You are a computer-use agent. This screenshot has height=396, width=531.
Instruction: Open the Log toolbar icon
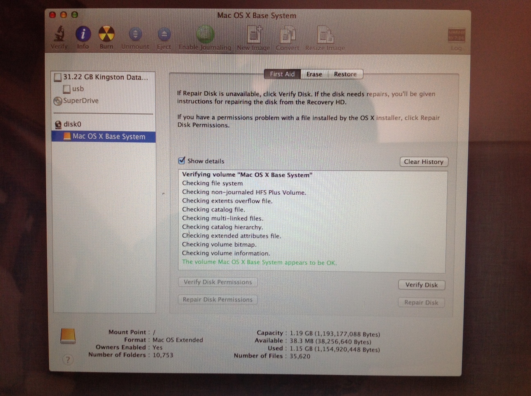(x=456, y=35)
